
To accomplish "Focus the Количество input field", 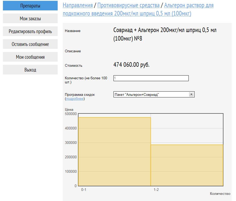I will click(x=151, y=78).
